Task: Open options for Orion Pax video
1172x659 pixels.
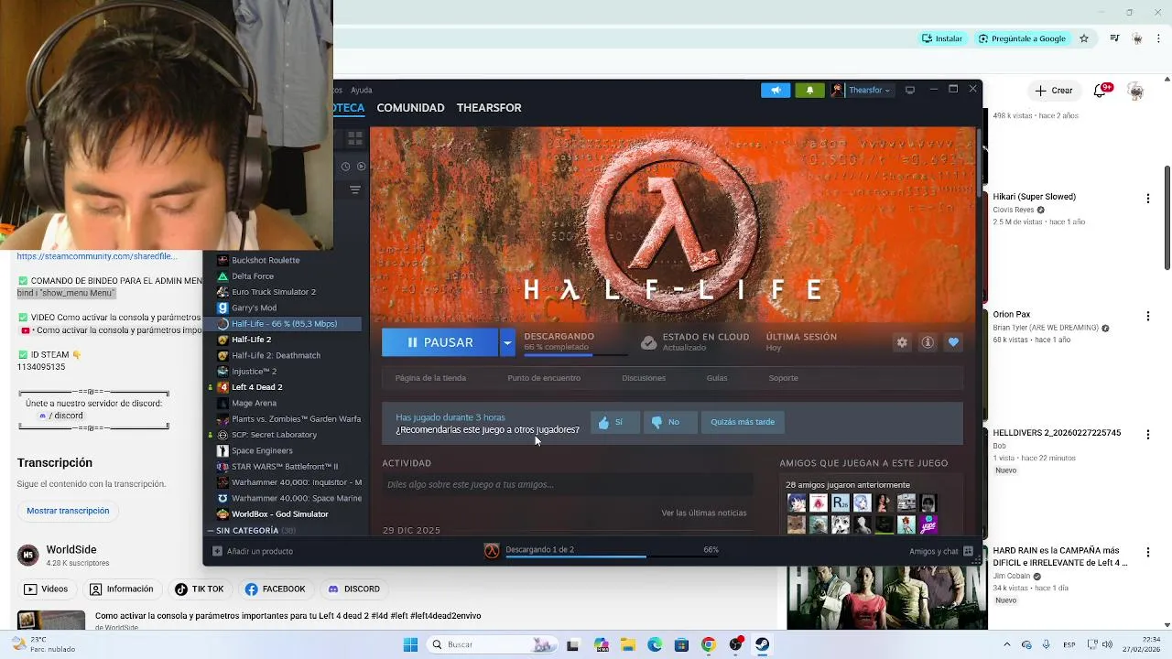Action: click(1148, 316)
